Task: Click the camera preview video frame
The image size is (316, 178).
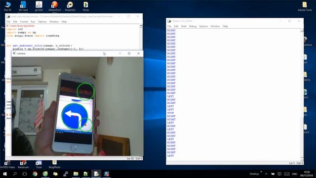Action: [x=78, y=106]
